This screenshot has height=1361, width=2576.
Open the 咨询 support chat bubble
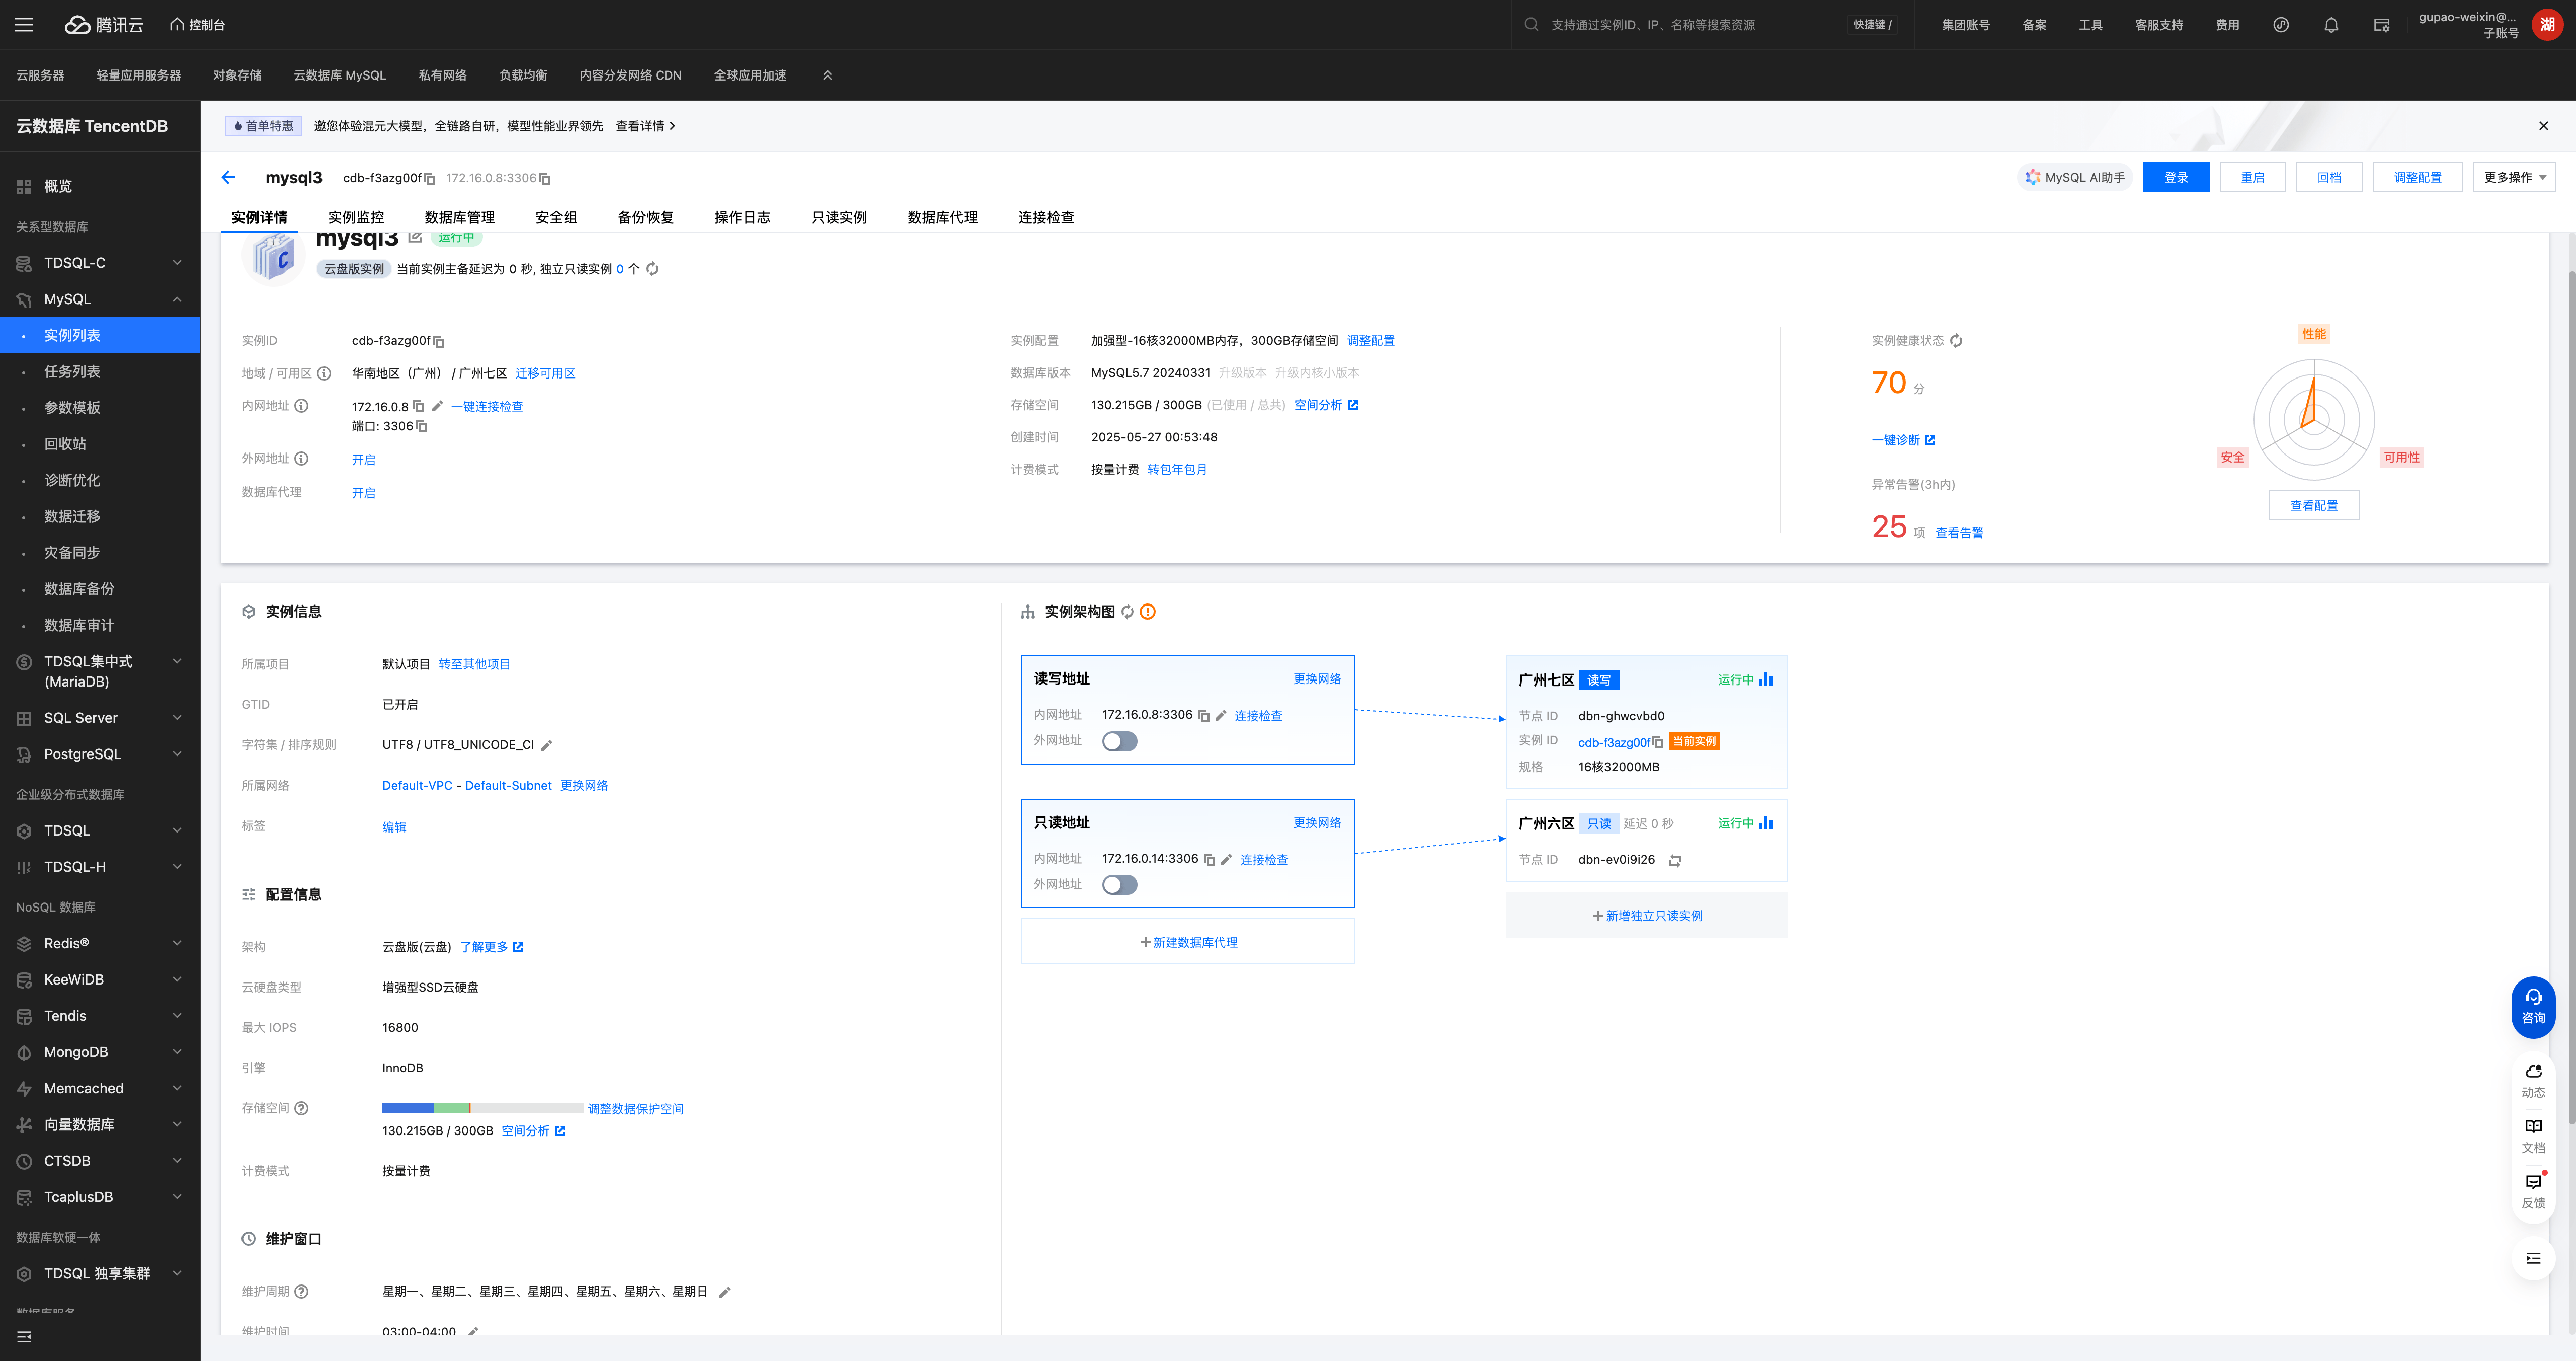(x=2532, y=1006)
